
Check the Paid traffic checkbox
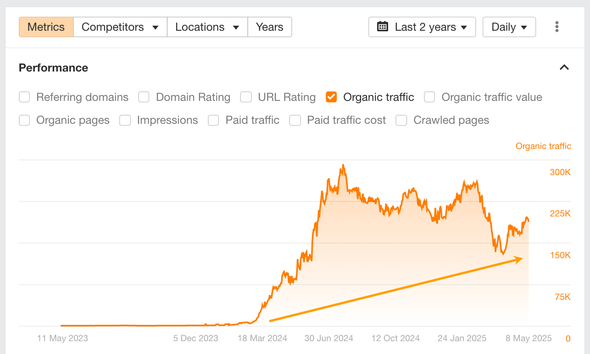point(213,120)
